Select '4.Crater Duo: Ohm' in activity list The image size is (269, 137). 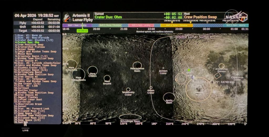coord(27,42)
